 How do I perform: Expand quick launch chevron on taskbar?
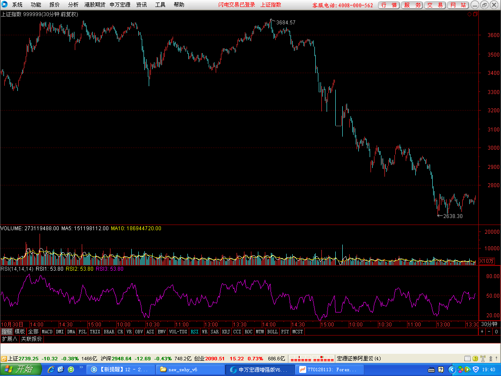[x=81, y=368]
